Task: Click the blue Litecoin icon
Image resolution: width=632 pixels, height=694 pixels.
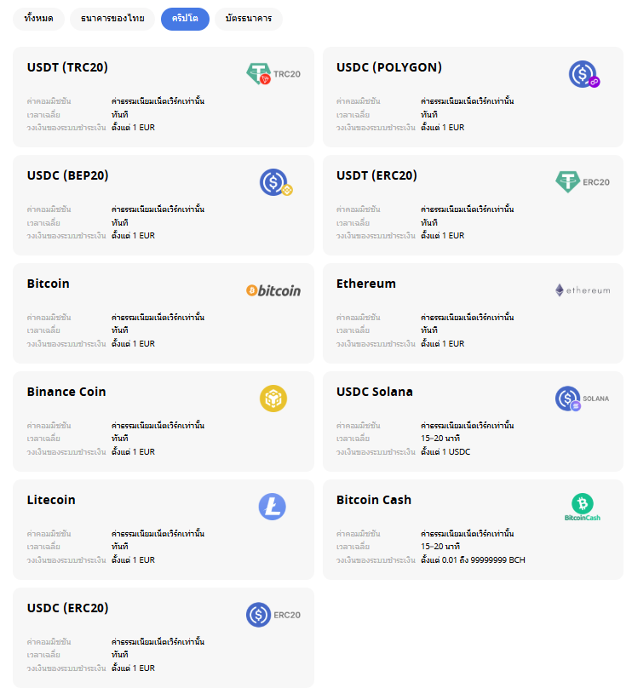Action: pos(273,507)
